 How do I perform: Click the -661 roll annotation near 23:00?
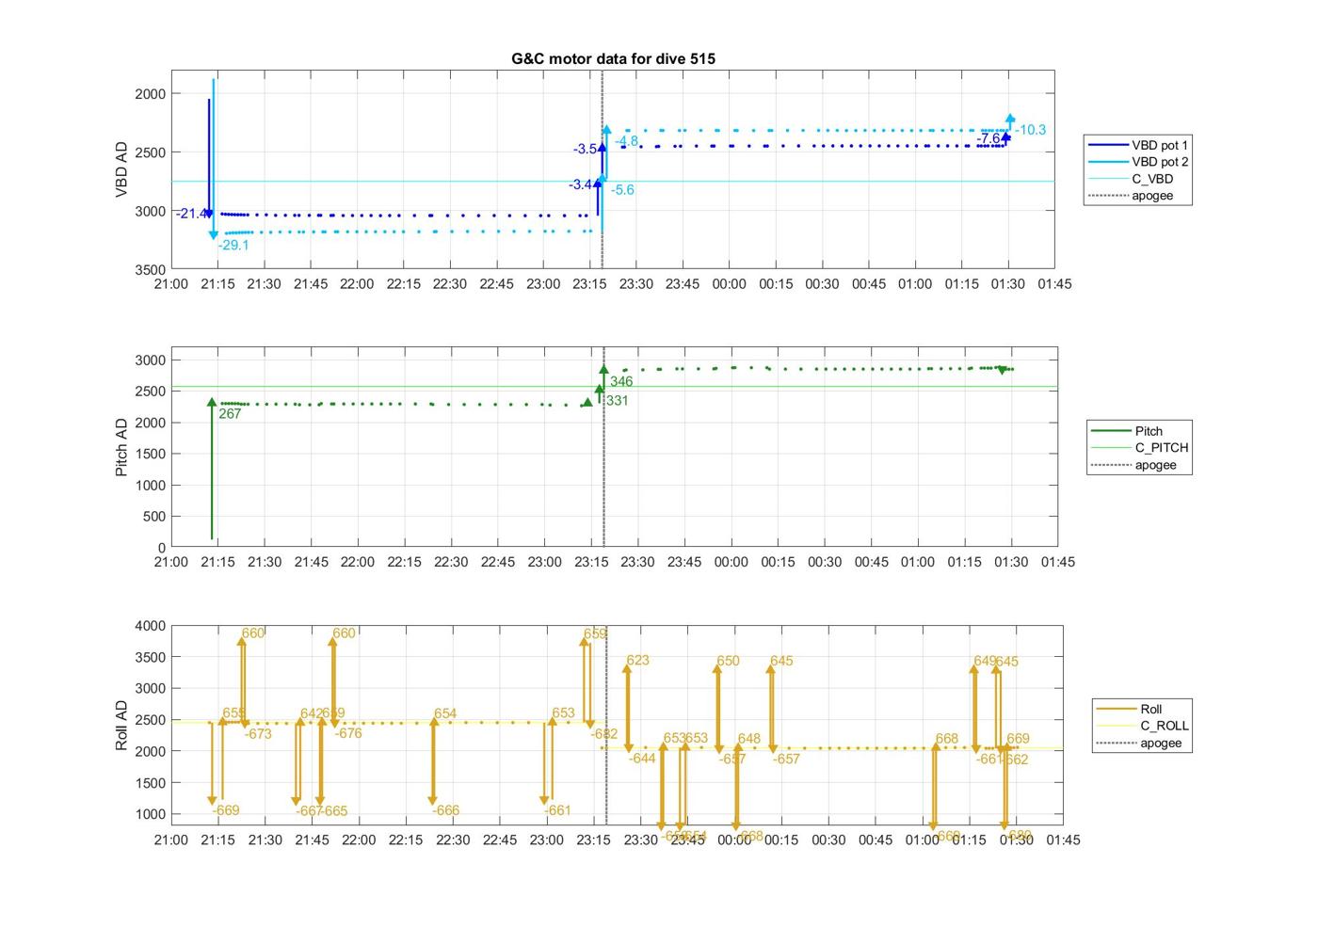tap(557, 810)
